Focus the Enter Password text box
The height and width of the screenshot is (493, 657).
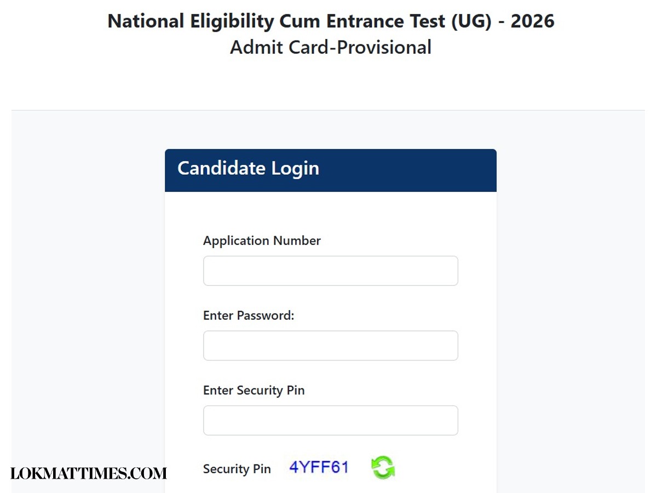pos(330,346)
